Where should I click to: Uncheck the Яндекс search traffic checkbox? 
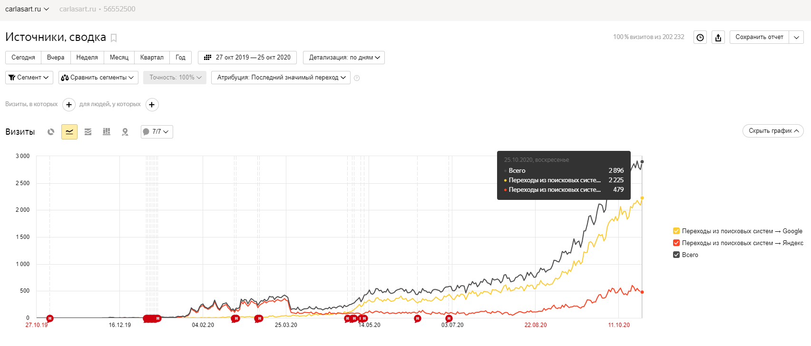point(676,243)
